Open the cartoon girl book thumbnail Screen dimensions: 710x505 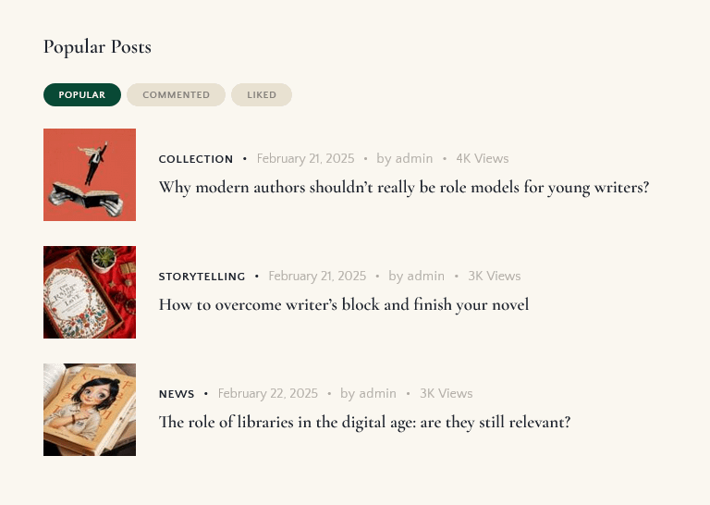(x=90, y=410)
